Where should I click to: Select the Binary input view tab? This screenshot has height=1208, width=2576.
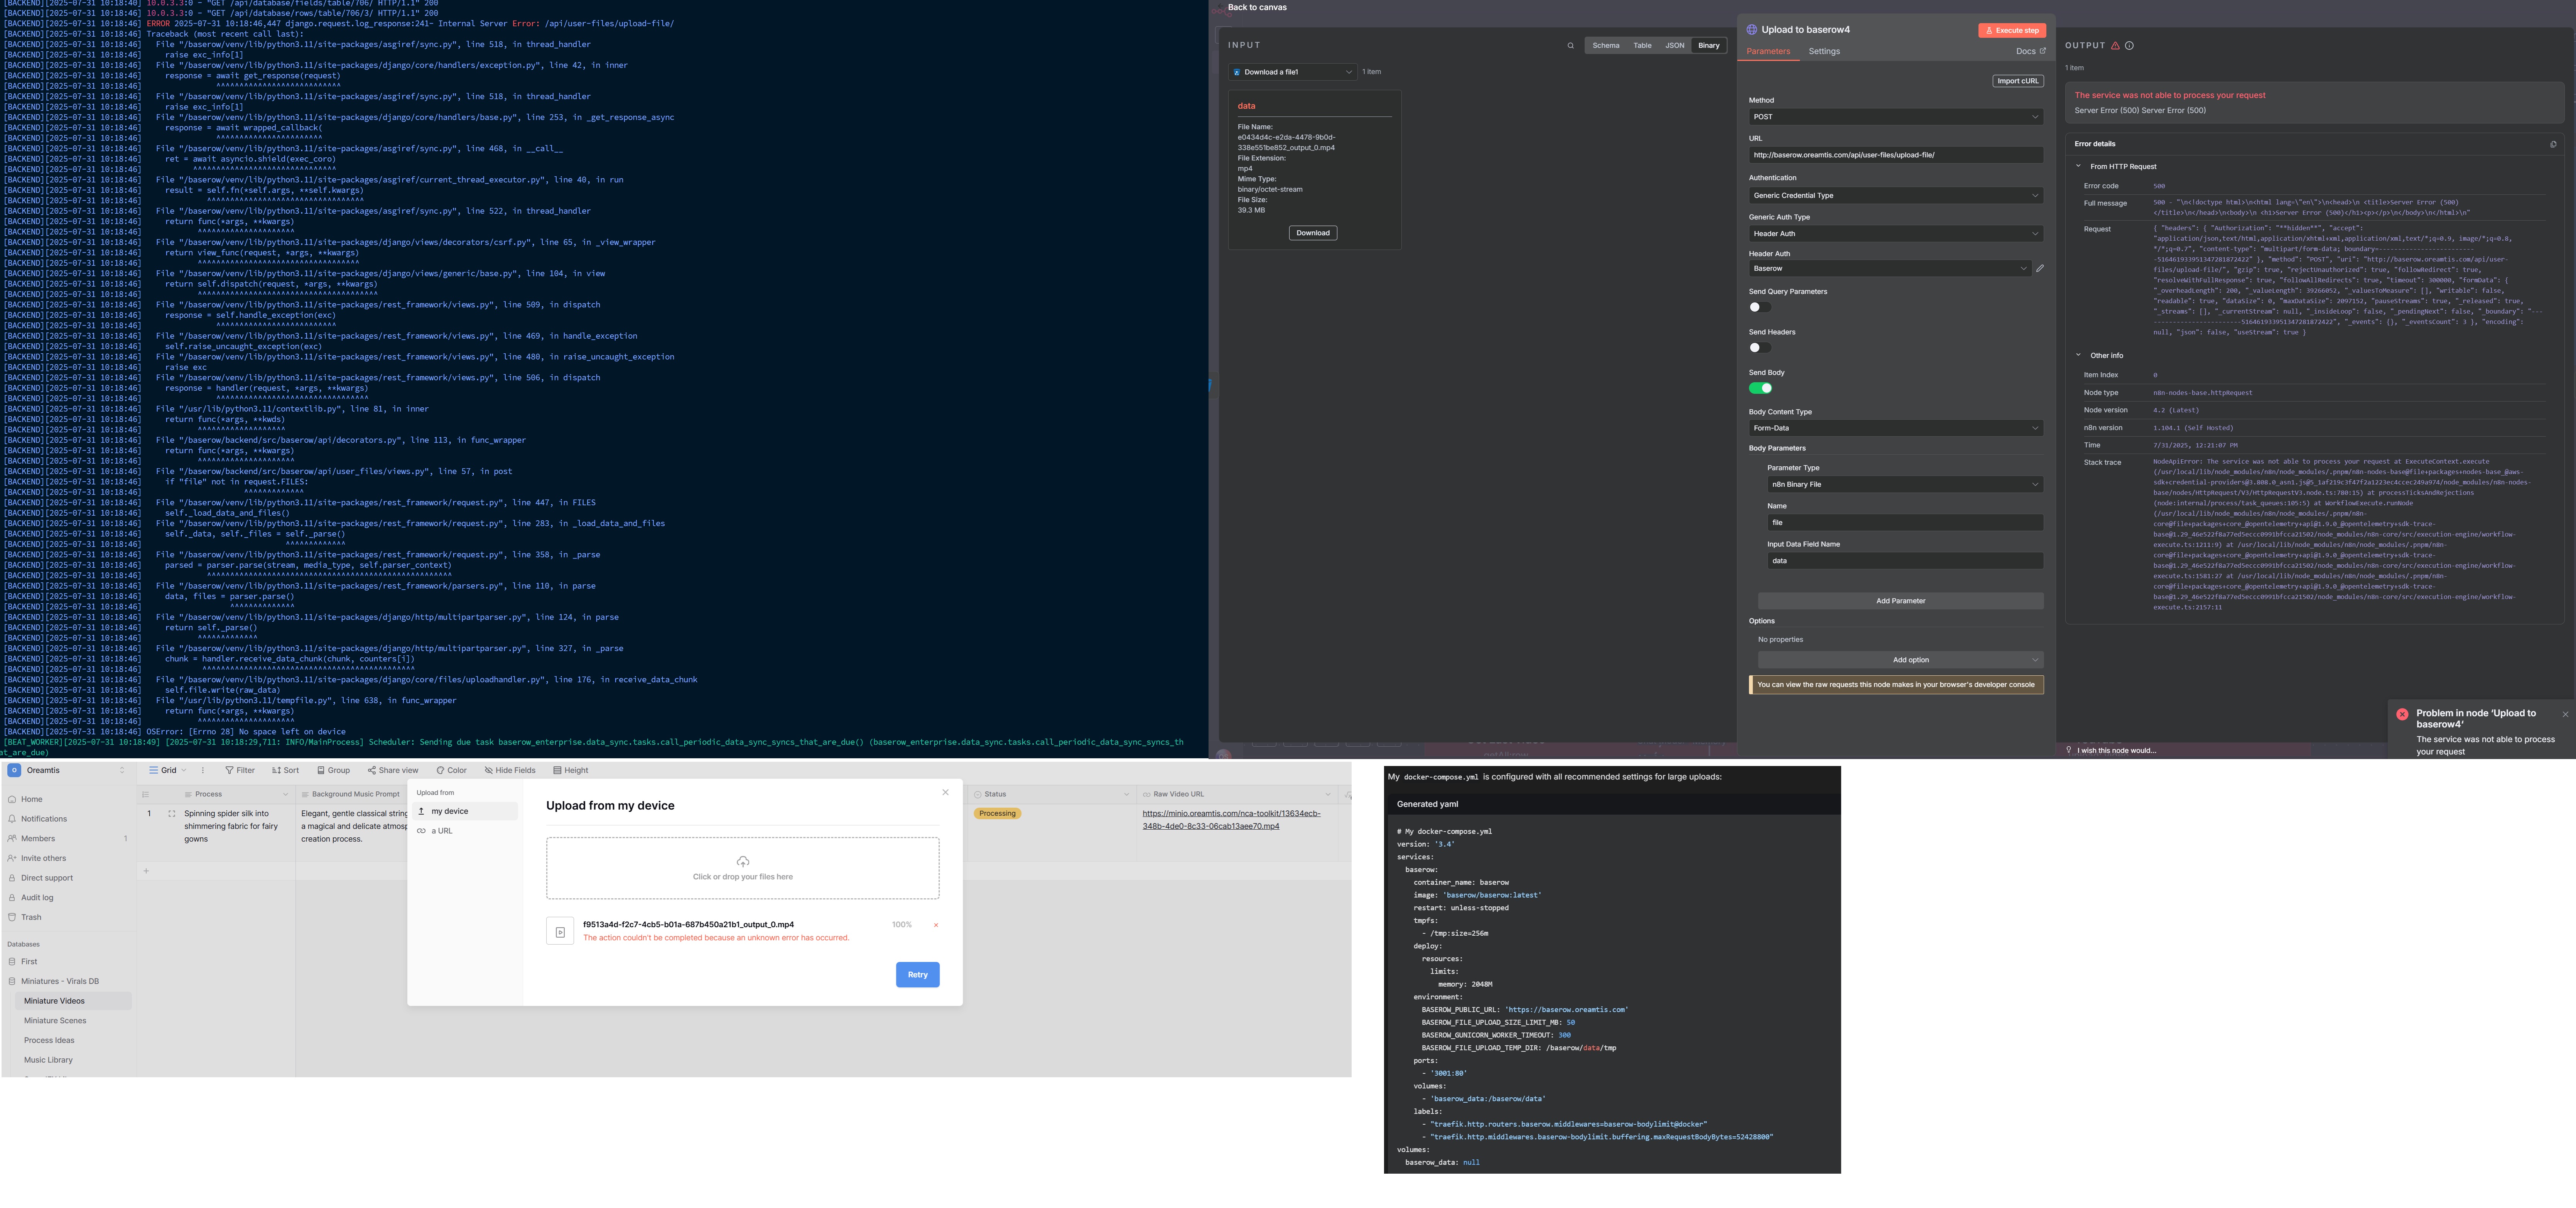[1709, 46]
